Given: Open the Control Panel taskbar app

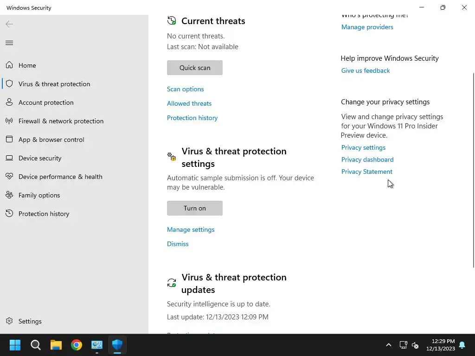Looking at the screenshot, I should [x=97, y=345].
